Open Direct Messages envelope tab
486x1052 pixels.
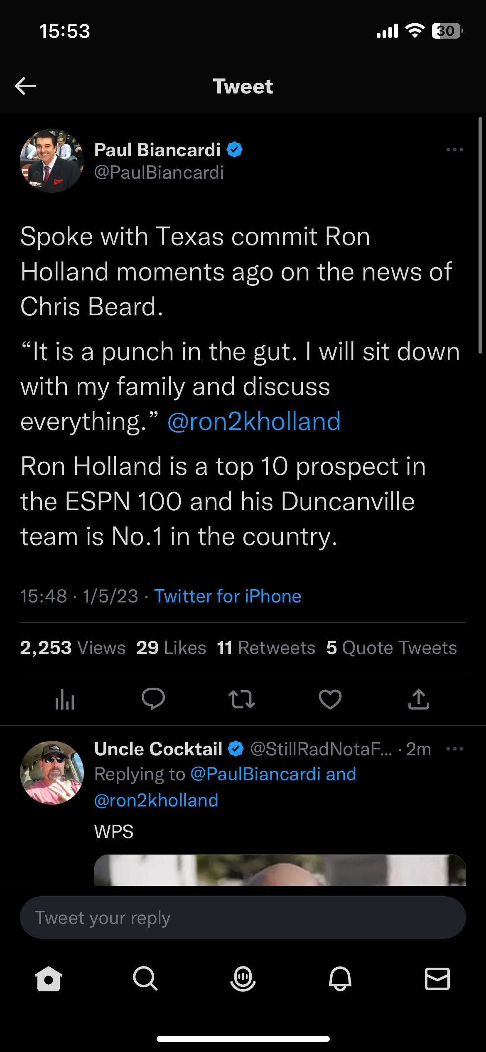[x=437, y=978]
